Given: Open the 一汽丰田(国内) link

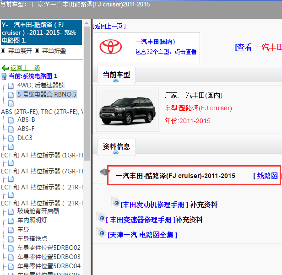Looking at the screenshot, I should coord(155,42).
